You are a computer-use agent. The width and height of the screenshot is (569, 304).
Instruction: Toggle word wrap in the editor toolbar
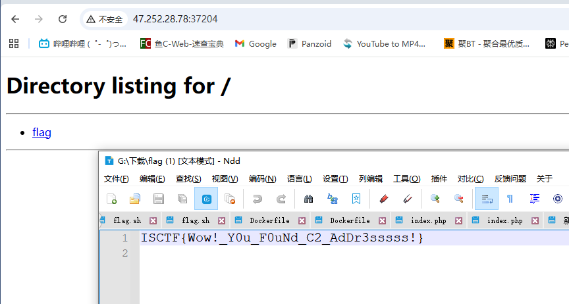[x=487, y=198]
